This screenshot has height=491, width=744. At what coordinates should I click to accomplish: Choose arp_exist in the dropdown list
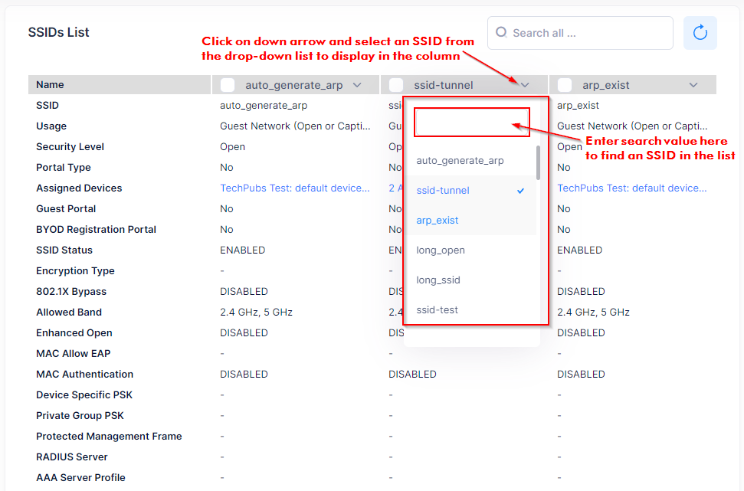pos(438,221)
